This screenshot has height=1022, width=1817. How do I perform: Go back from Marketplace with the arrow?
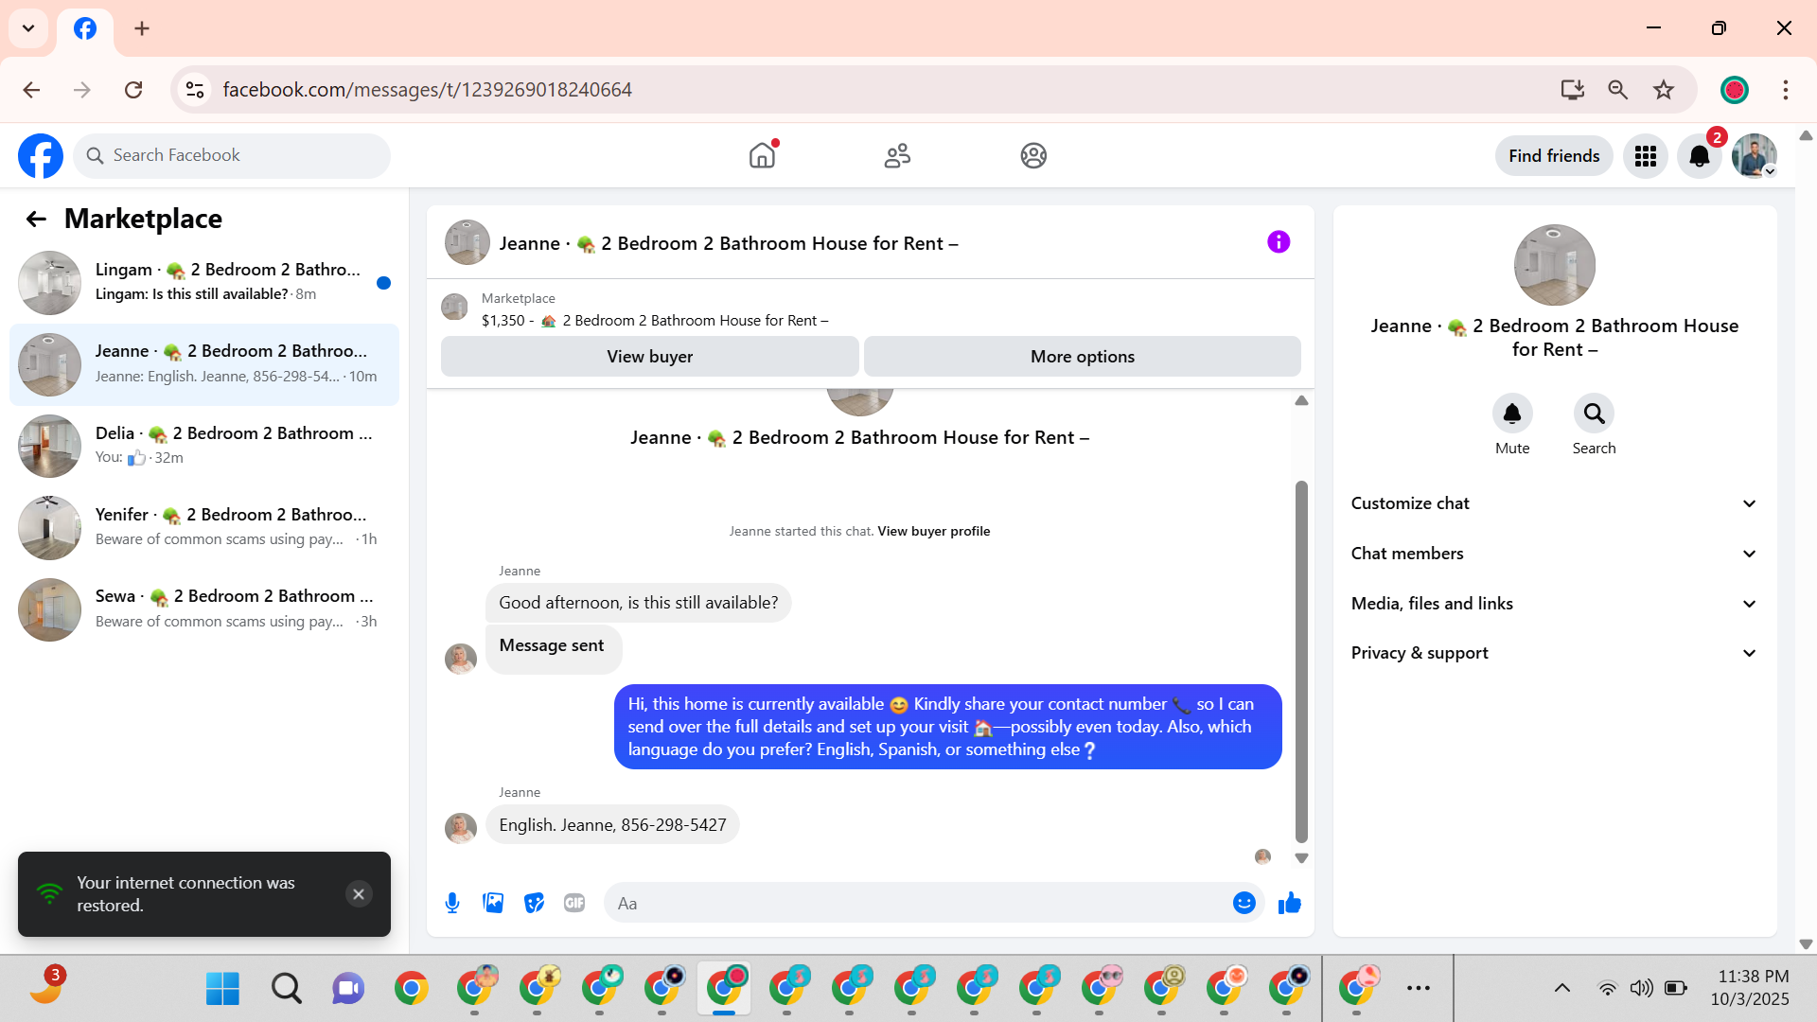(x=36, y=219)
